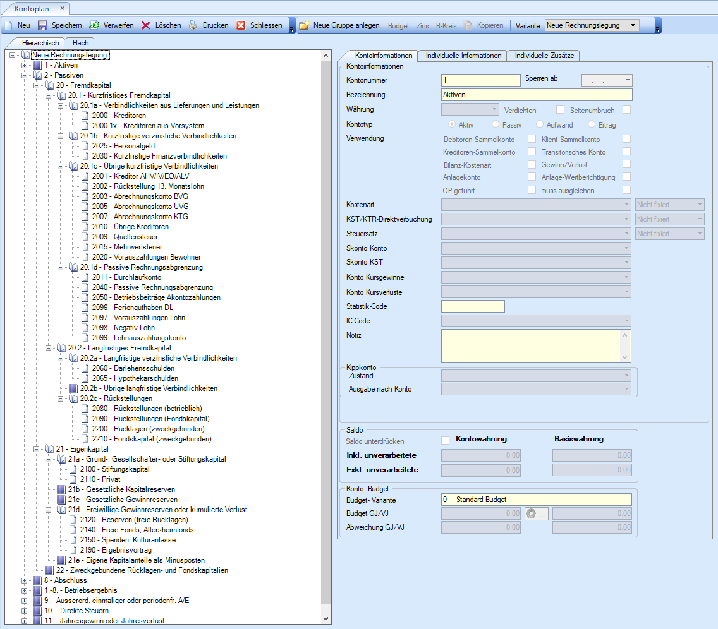Click the page icon of 2190 - Ergebnisvortrag
The image size is (718, 629).
(73, 550)
